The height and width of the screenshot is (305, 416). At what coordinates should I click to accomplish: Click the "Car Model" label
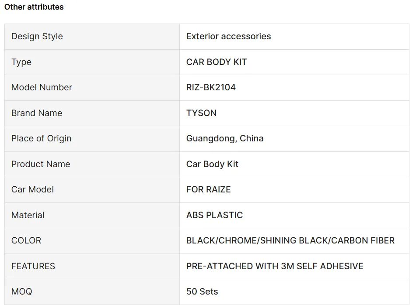tap(32, 189)
